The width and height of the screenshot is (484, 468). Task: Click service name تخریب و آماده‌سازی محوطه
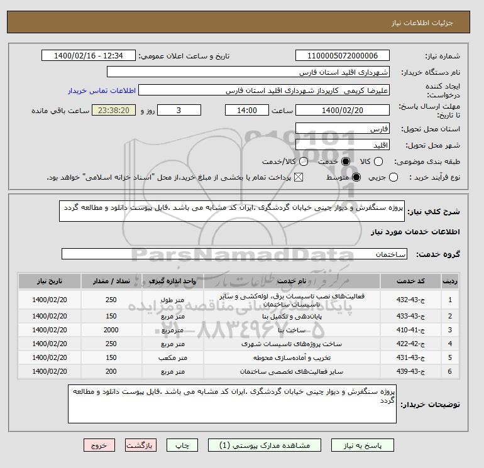pos(292,357)
